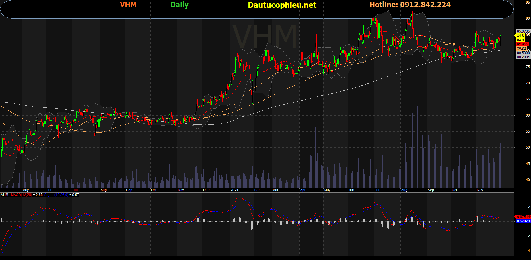Viewport: 531px width, 260px height.
Task: Click the blue 0.570298 signal value tag
Action: tap(523, 221)
